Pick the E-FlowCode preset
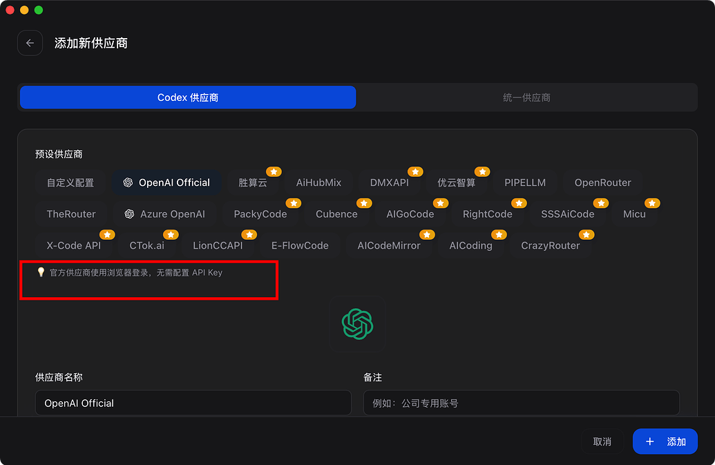The image size is (715, 465). click(300, 245)
